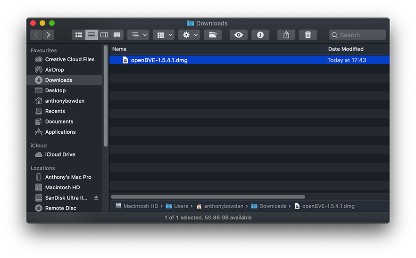This screenshot has width=416, height=258.
Task: Open Remote Disc in sidebar
Action: pyautogui.click(x=65, y=208)
